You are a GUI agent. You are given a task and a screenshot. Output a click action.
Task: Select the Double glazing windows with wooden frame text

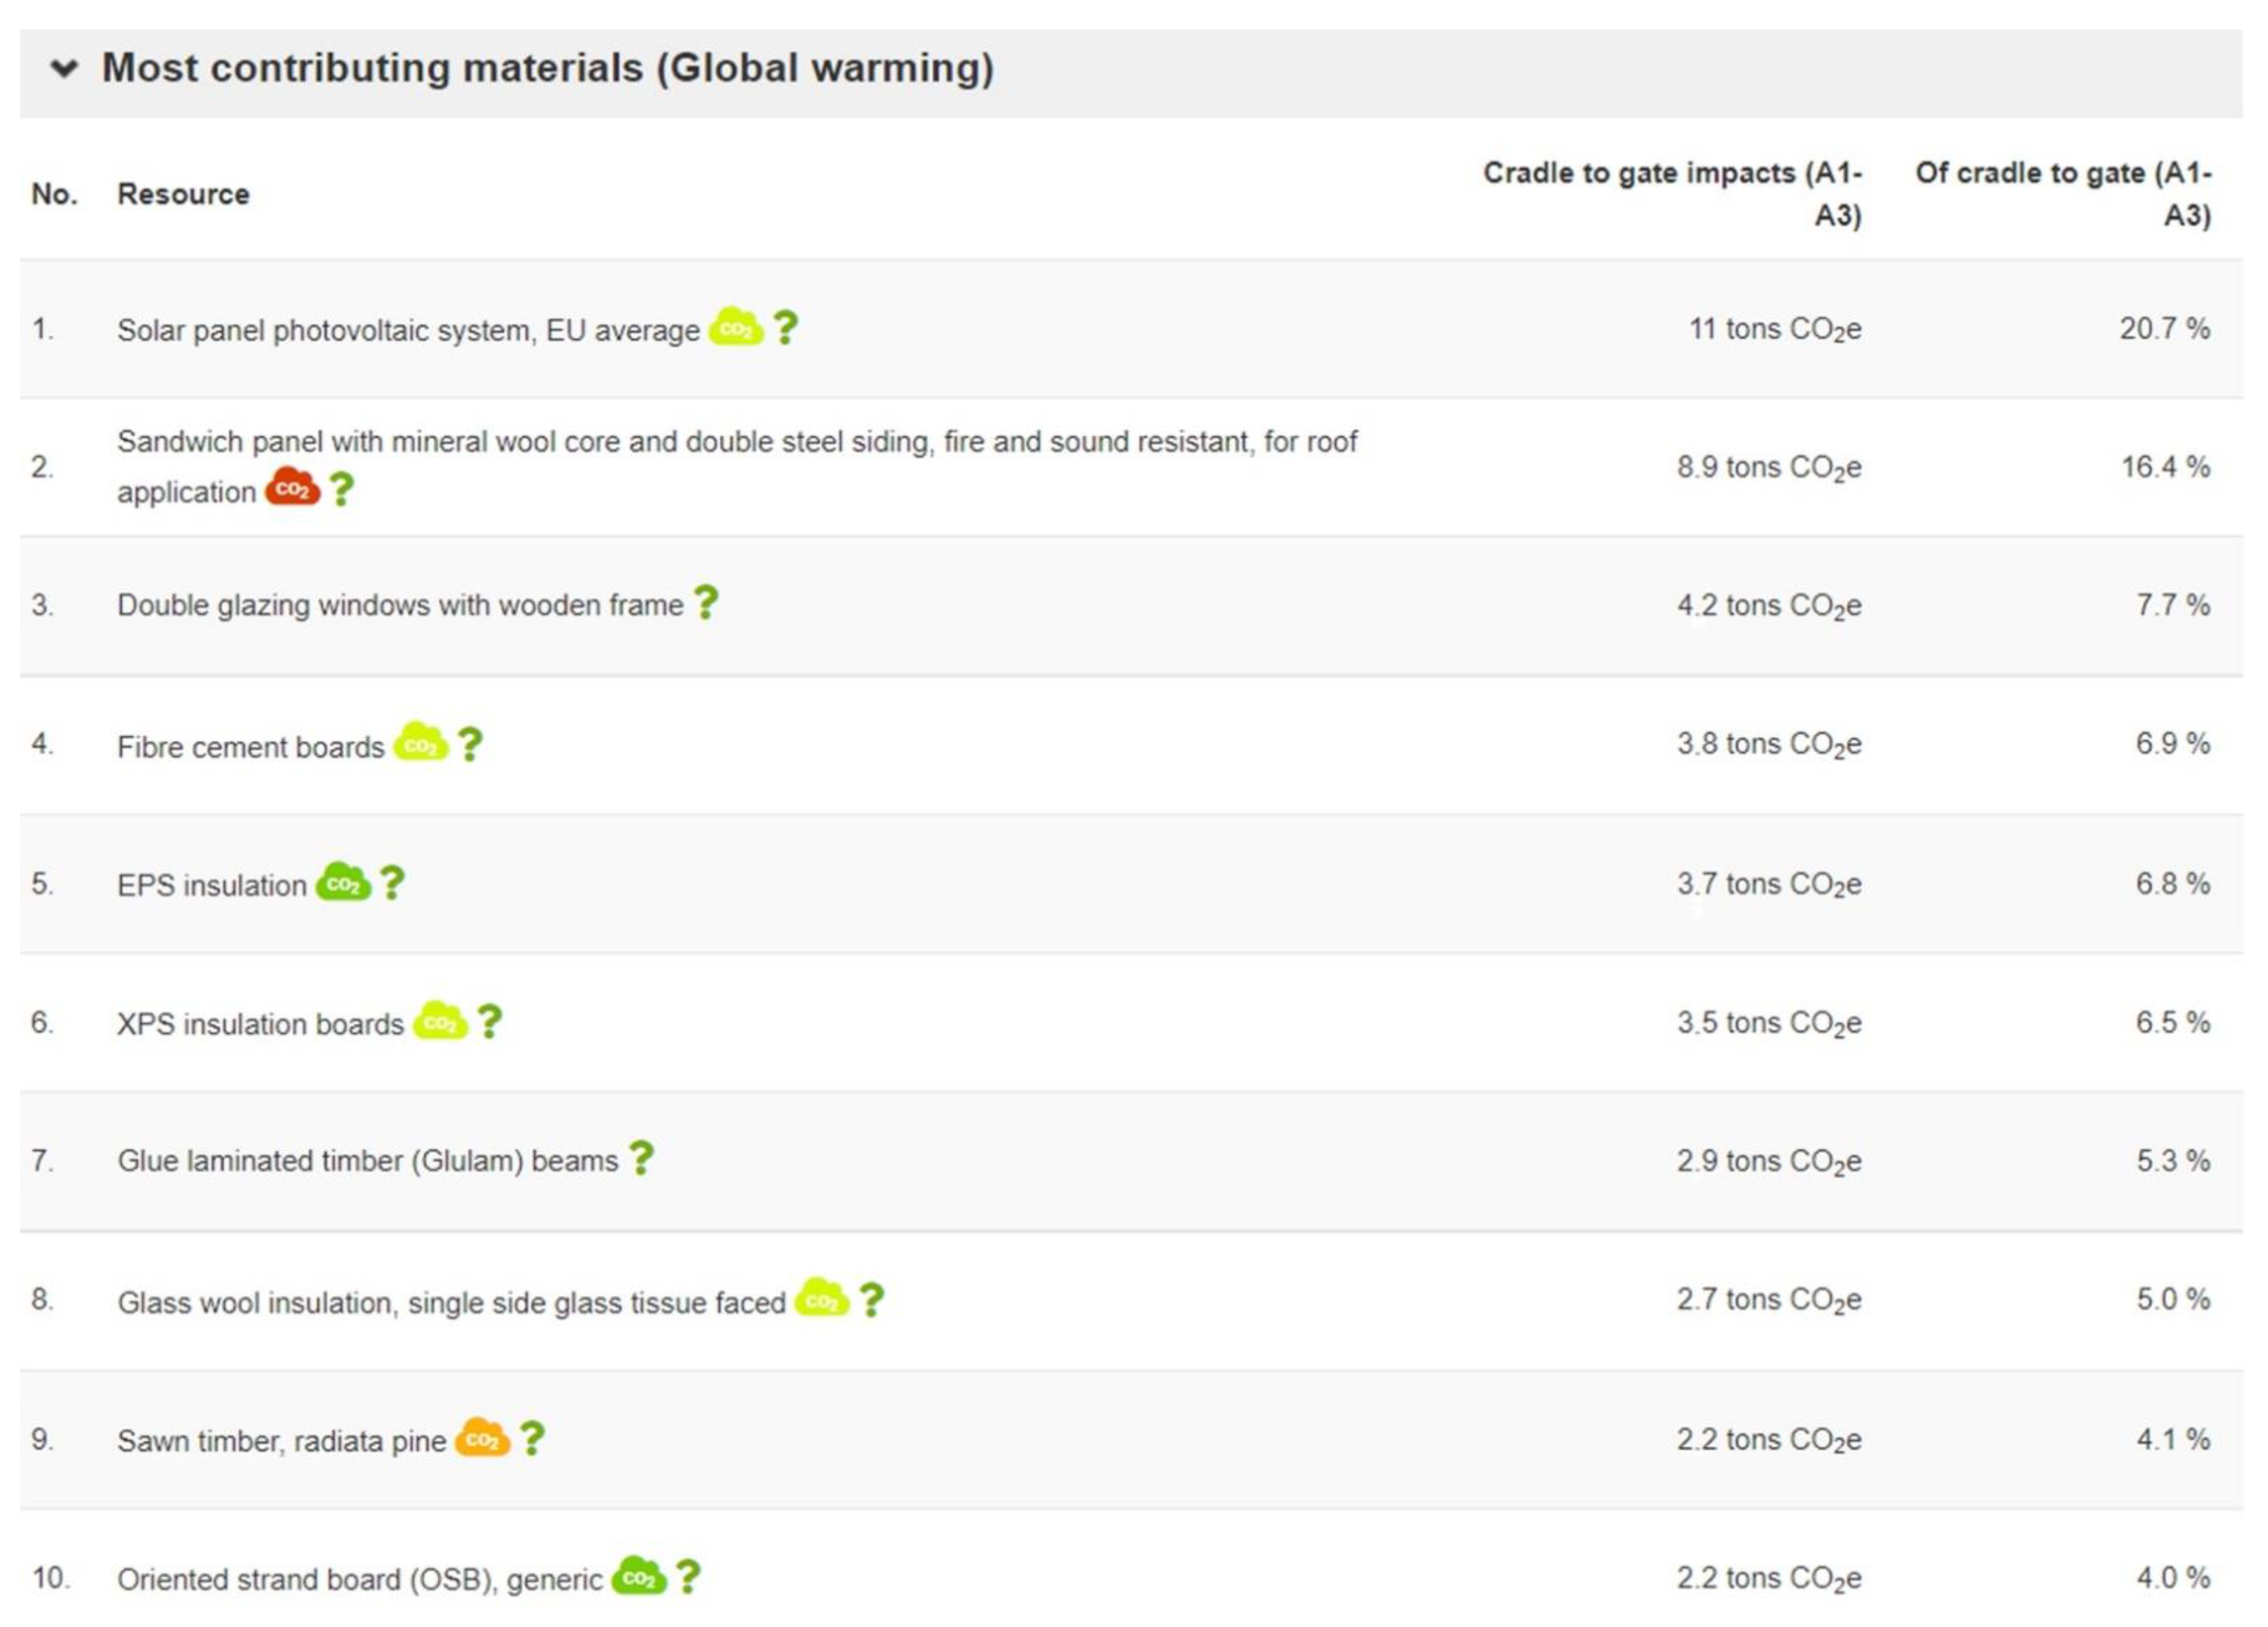400,605
